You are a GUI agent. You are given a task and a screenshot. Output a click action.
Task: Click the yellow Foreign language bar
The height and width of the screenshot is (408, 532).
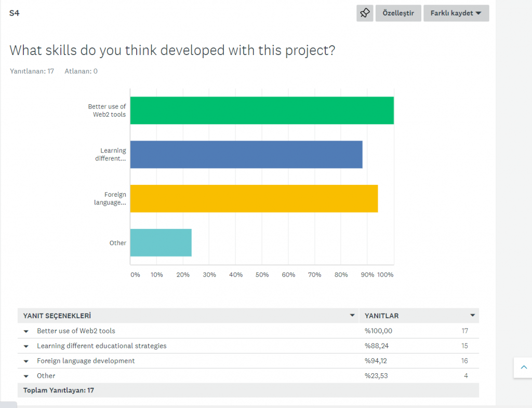click(x=254, y=199)
